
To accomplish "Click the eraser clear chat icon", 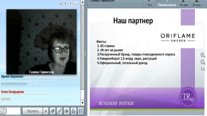I will coord(52,111).
